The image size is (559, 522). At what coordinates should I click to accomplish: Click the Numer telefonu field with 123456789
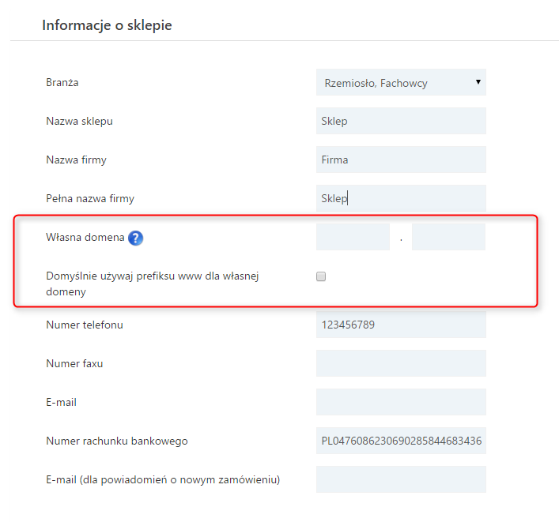(x=401, y=325)
